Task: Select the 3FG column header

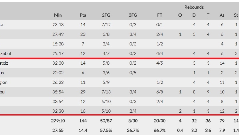Action: click(133, 15)
